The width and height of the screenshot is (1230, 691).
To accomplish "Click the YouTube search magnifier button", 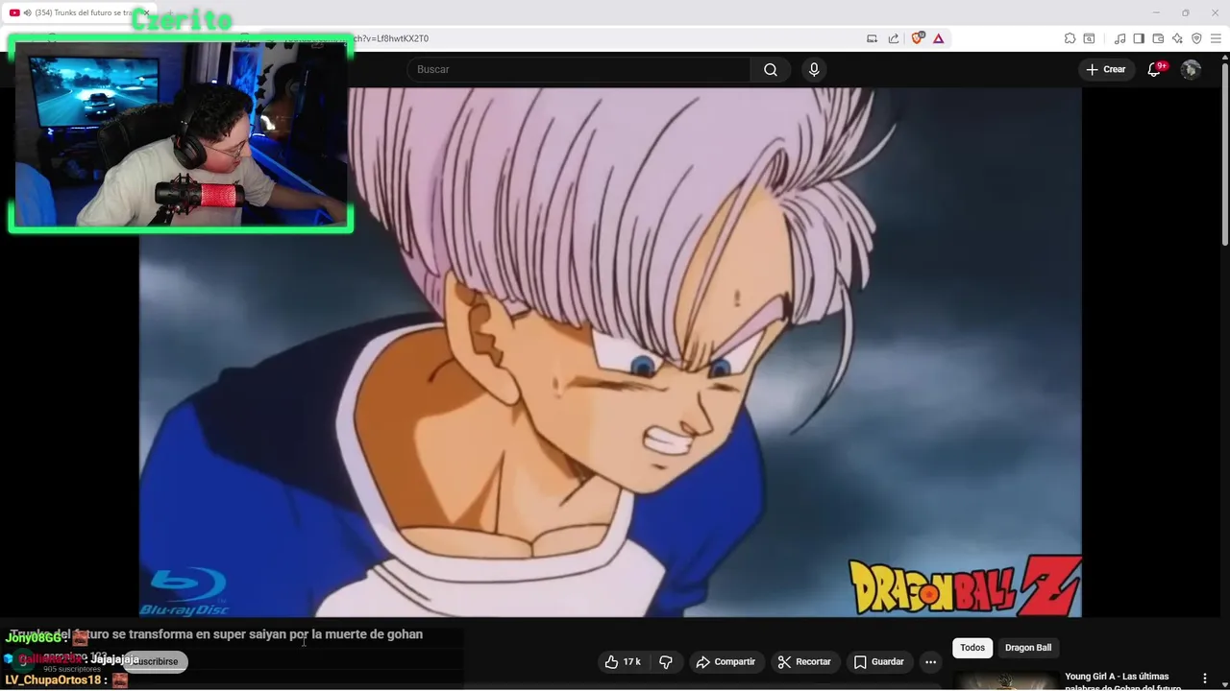I will tap(771, 69).
